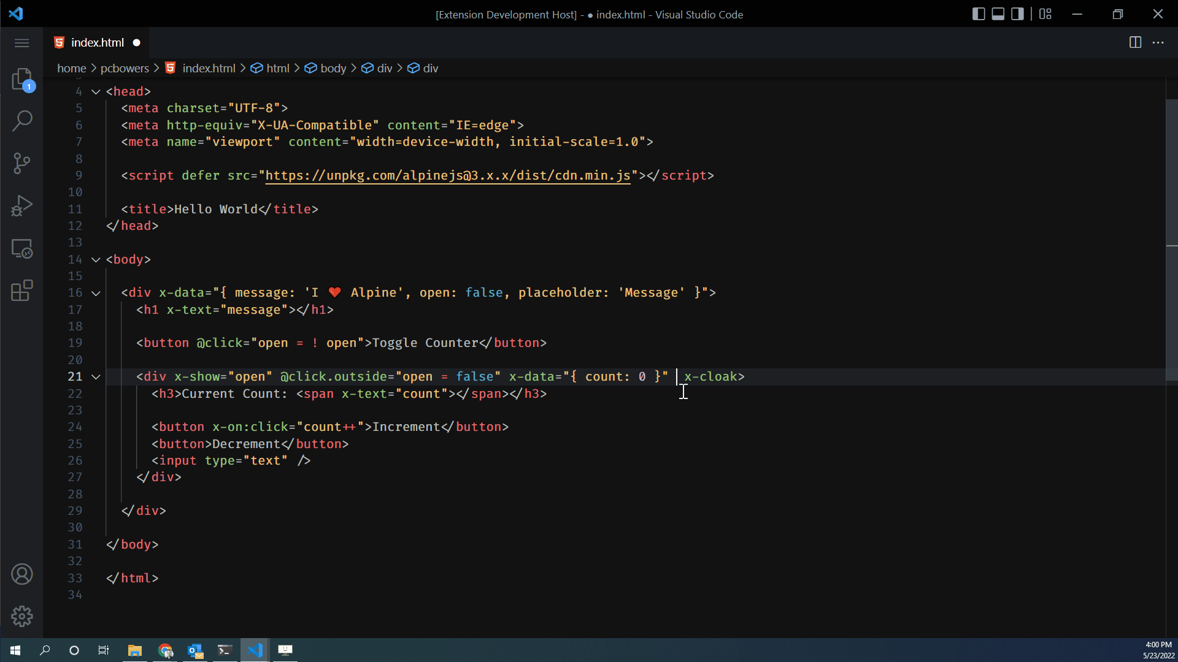1178x662 pixels.
Task: Collapse the head tag fold
Action: pos(96,91)
